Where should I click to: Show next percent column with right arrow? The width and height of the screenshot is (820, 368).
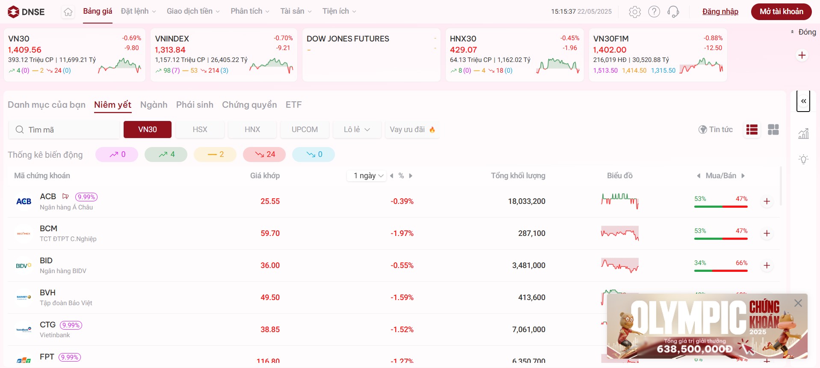click(x=411, y=176)
